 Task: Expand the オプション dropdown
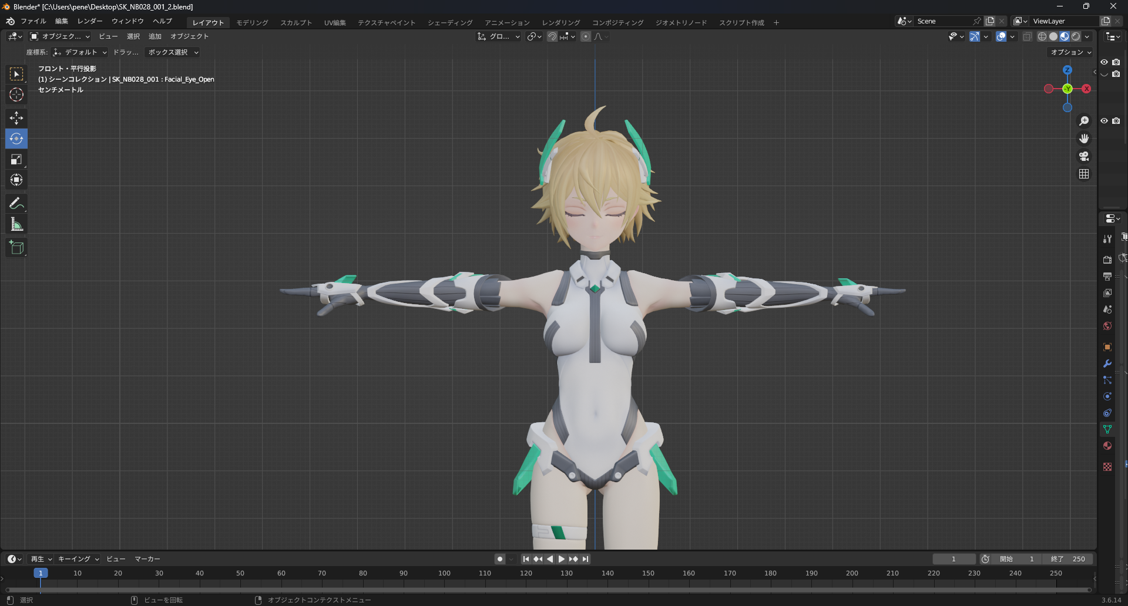tap(1070, 52)
